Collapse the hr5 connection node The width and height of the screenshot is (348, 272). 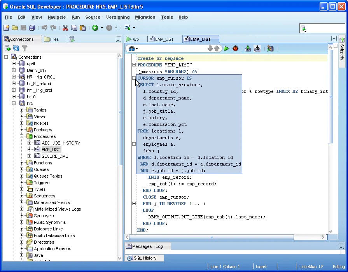click(14, 103)
